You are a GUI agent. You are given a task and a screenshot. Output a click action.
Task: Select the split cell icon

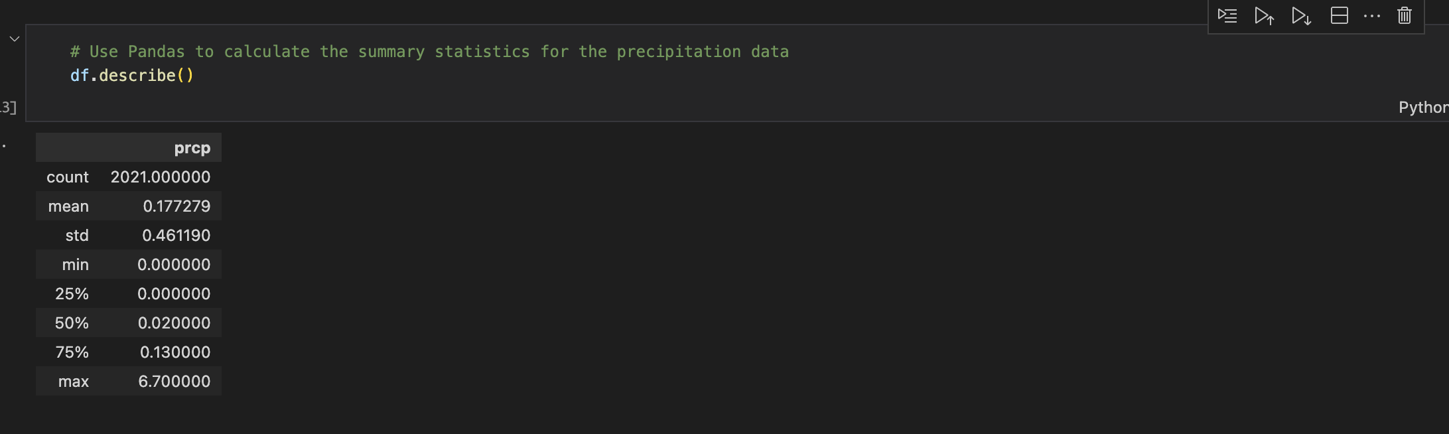[x=1340, y=16]
